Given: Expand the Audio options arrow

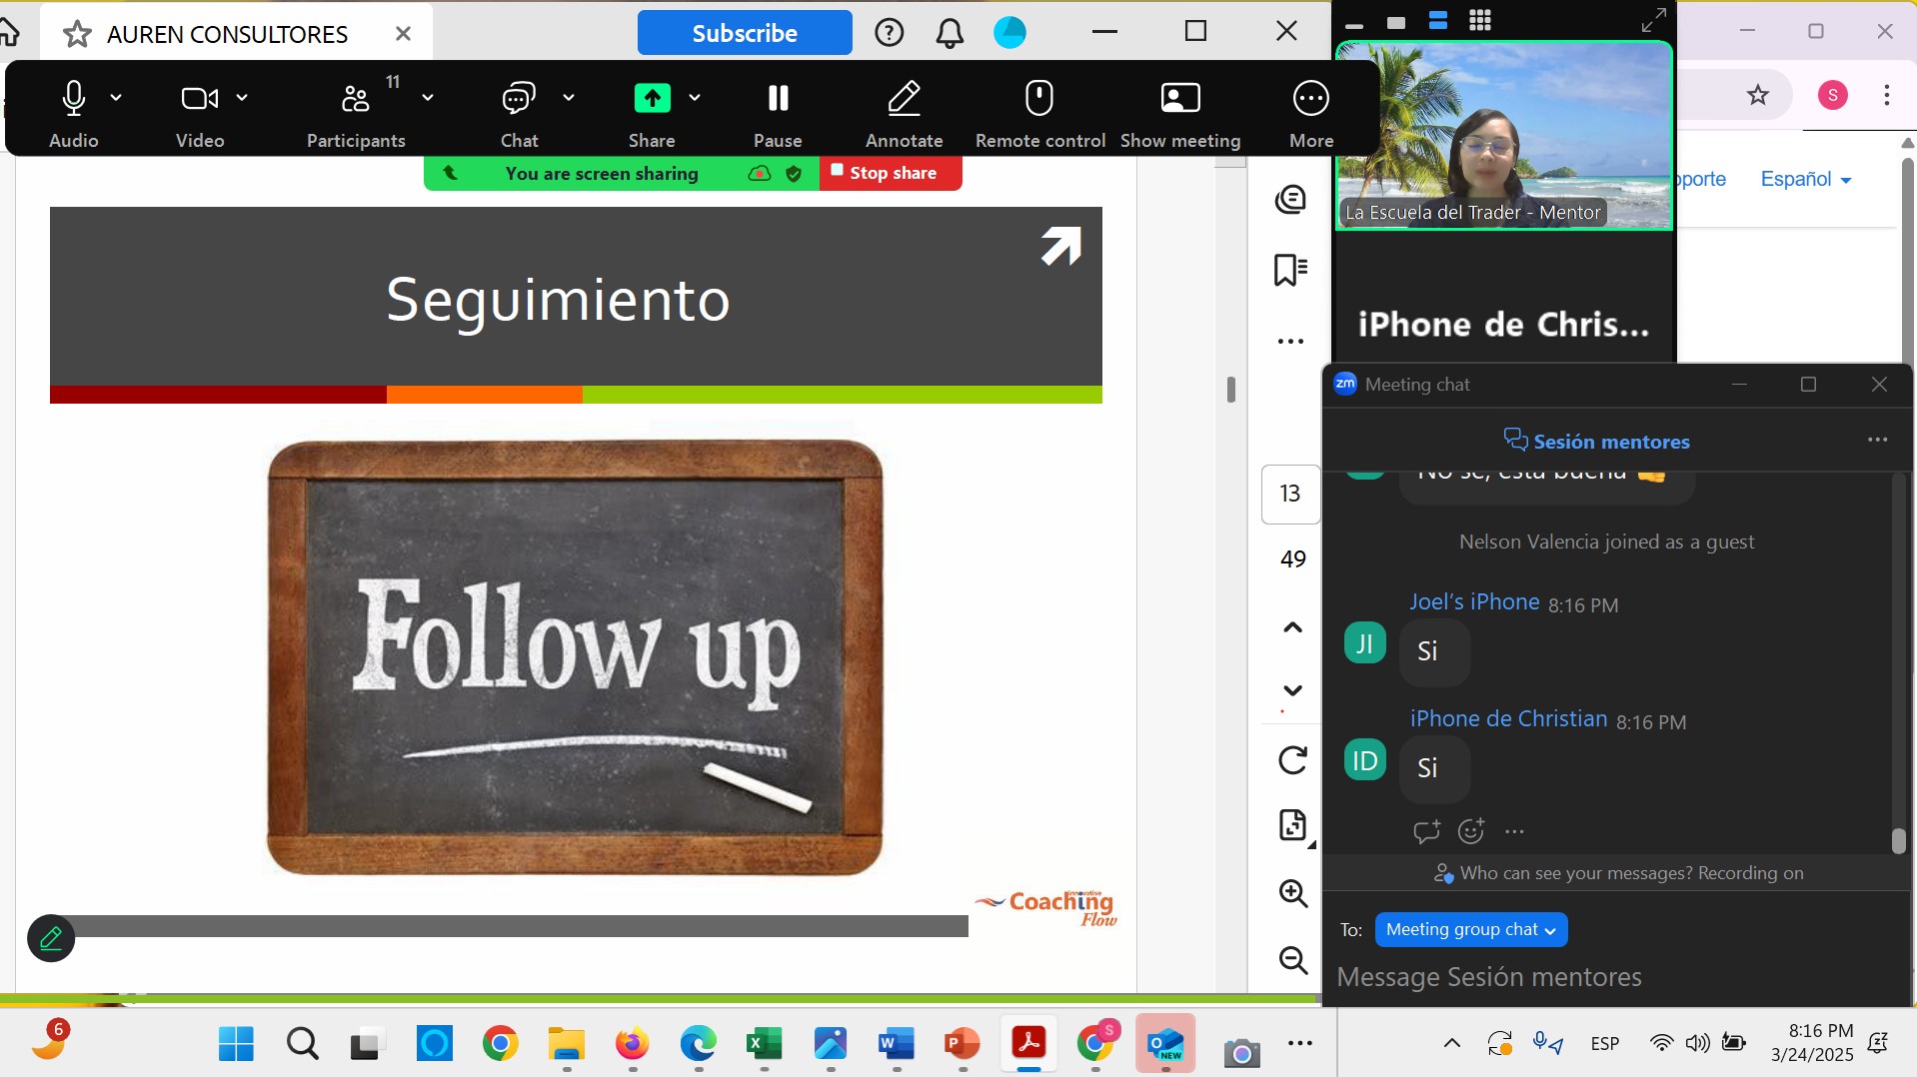Looking at the screenshot, I should pyautogui.click(x=116, y=98).
